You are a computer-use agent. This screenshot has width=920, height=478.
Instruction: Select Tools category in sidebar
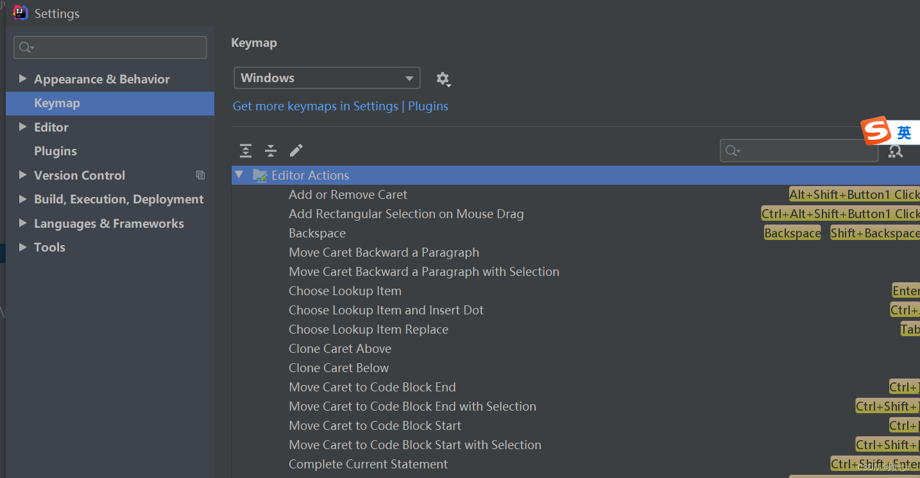[49, 247]
